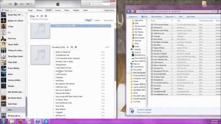Click shuffle icon beside Greatest Hits album
221x124 pixels.
pos(72,47)
